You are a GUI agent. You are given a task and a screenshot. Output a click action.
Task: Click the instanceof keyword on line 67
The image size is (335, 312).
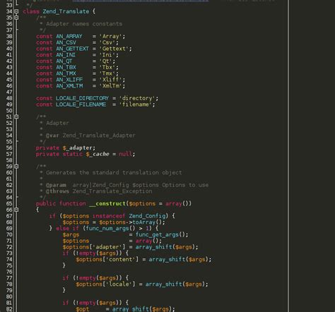(x=109, y=216)
